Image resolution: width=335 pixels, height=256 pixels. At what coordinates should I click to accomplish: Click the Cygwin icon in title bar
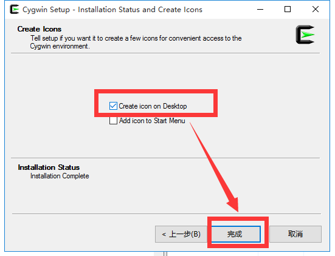(15, 9)
